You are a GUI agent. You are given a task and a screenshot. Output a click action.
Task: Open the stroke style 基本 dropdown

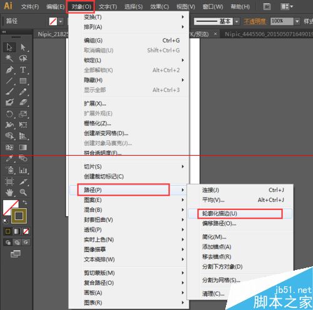pyautogui.click(x=237, y=21)
